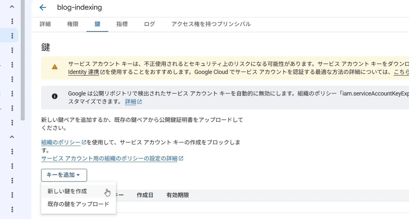Viewport: 409px width, 219px height.
Task: Go back using the arrow beside blog-indexing
Action: 43,8
